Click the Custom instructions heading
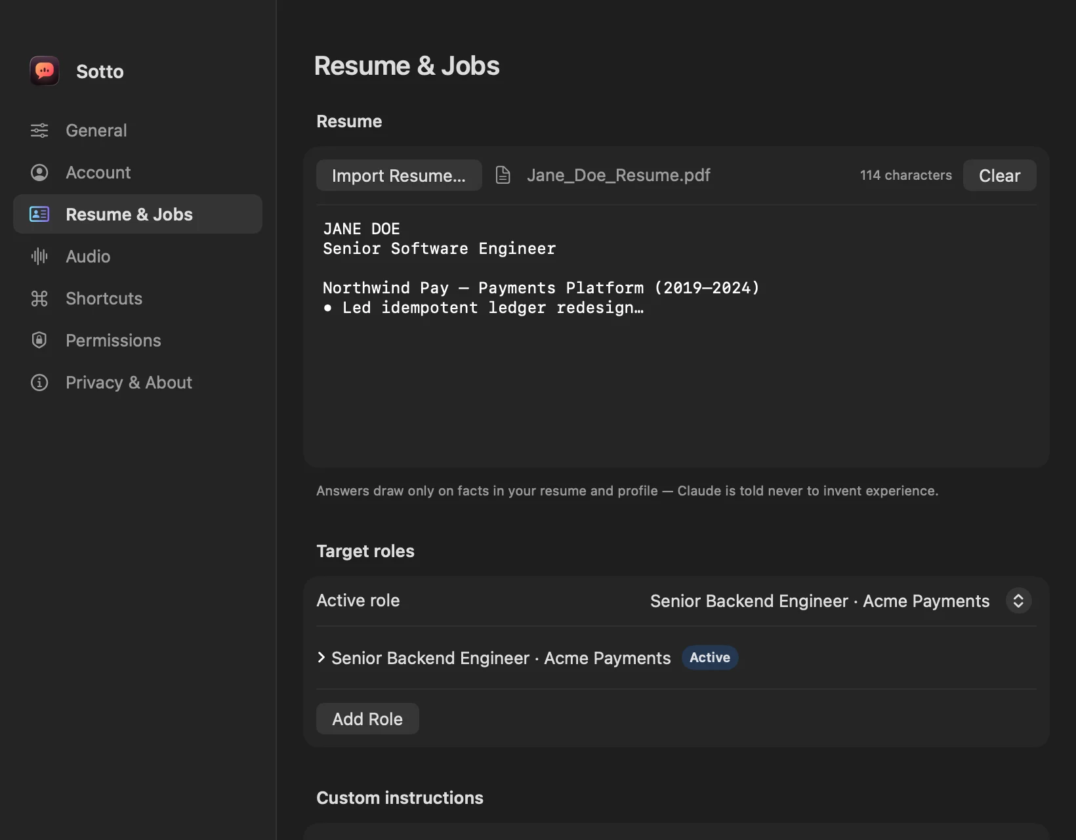The width and height of the screenshot is (1076, 840). [x=400, y=798]
